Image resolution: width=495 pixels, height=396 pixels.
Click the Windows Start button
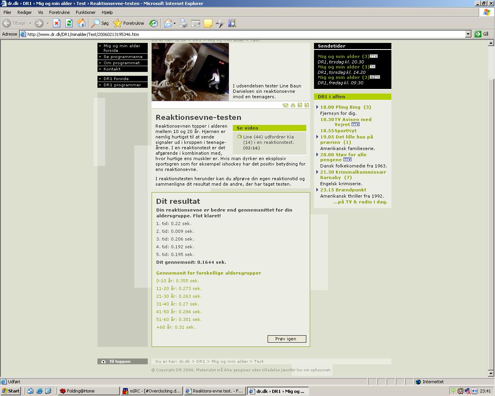11,391
